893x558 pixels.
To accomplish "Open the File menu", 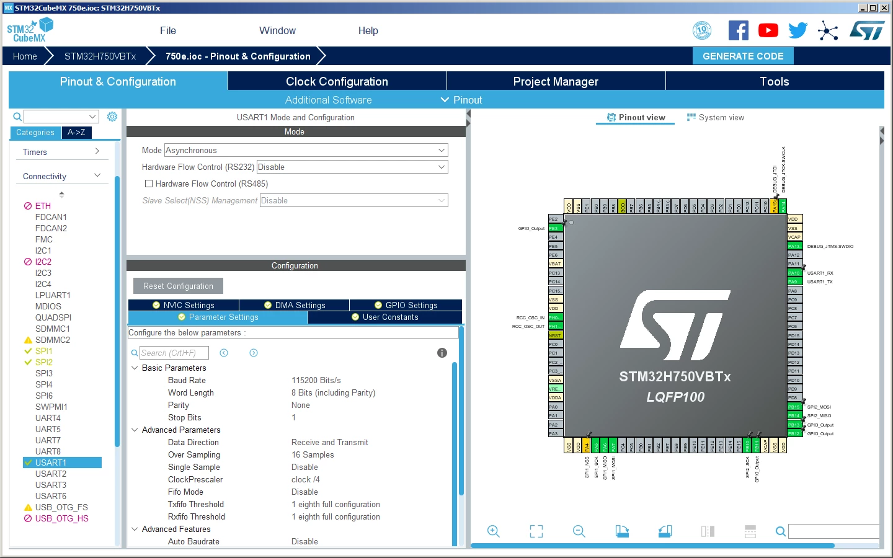I will coord(168,30).
